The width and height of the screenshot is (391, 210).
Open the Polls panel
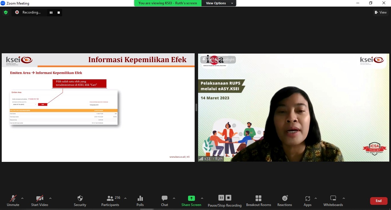click(140, 201)
